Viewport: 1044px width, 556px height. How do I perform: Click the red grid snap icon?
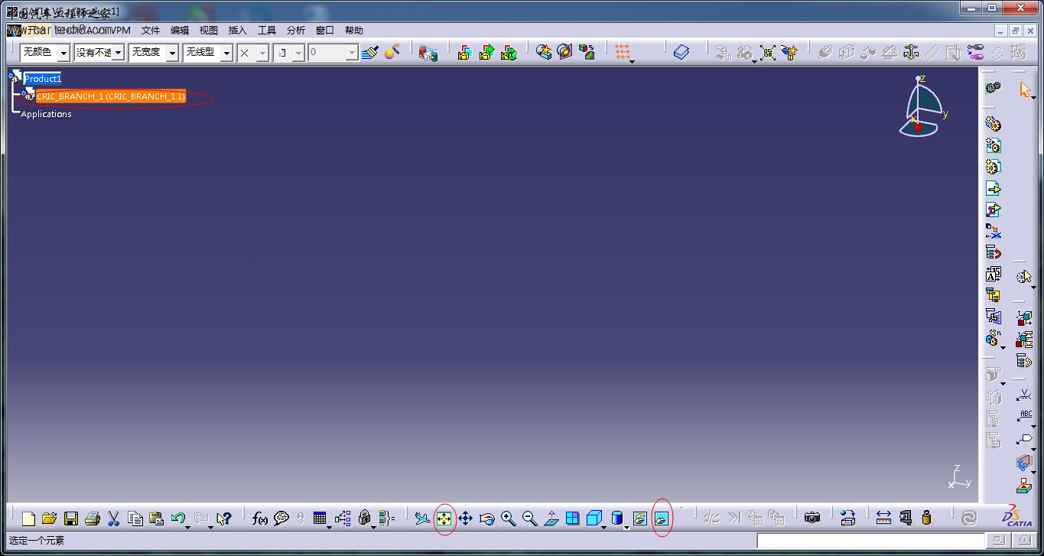[x=623, y=52]
